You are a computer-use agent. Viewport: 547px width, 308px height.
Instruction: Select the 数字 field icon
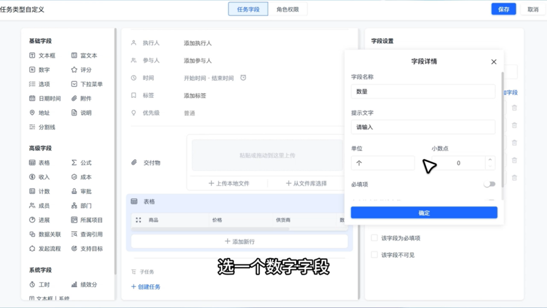[x=32, y=70]
